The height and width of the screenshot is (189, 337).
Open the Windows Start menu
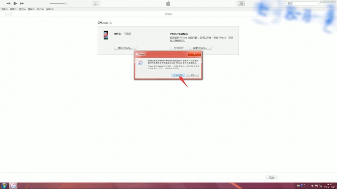click(4, 186)
